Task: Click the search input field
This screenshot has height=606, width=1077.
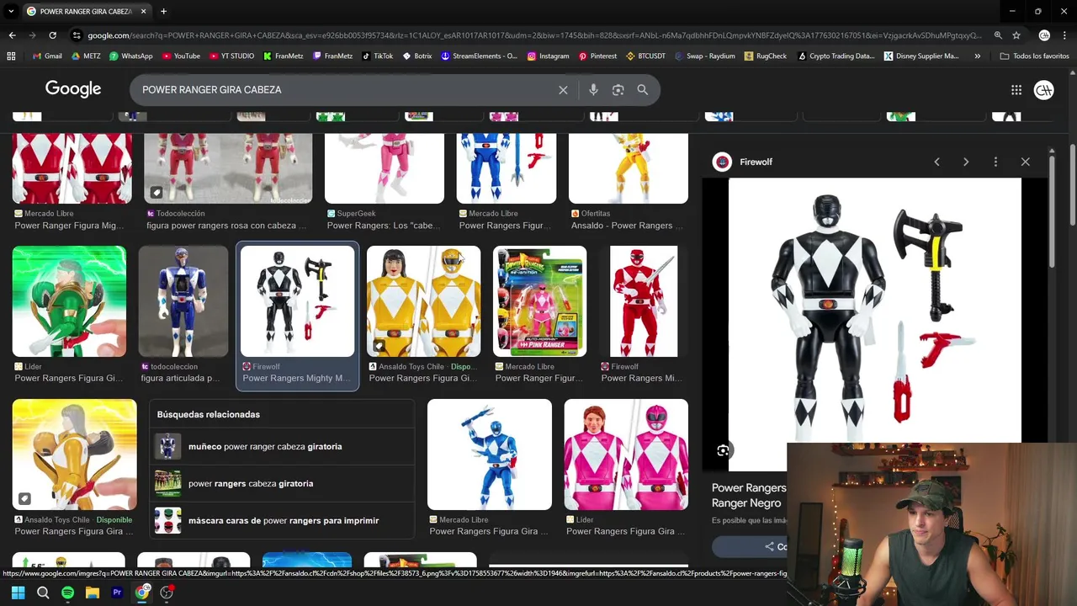Action: 345,90
